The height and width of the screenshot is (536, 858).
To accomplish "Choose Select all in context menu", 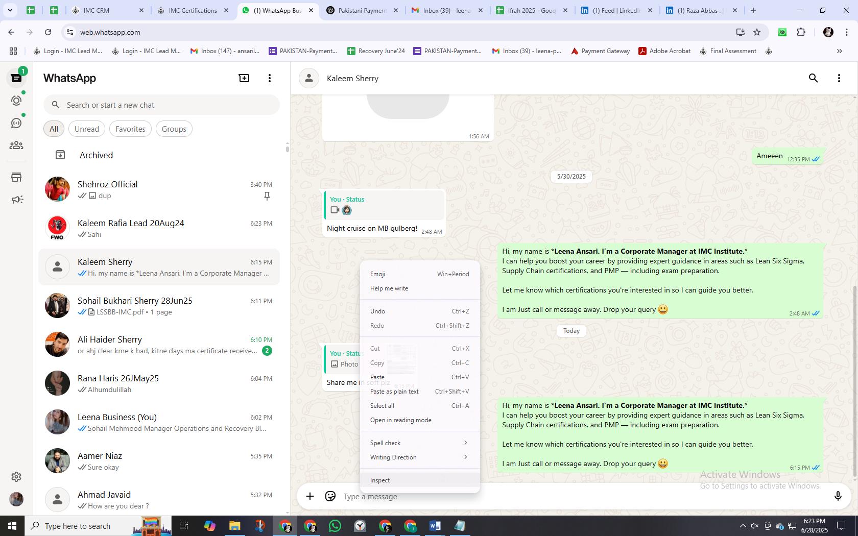I will coord(420,406).
